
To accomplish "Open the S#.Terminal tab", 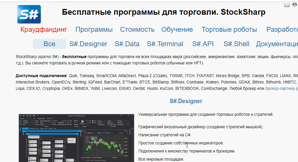I will (x=165, y=44).
